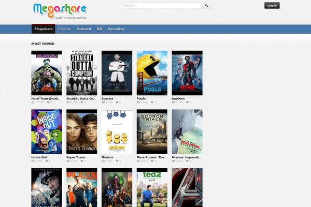Click the Minions movie poster

pos(117,132)
